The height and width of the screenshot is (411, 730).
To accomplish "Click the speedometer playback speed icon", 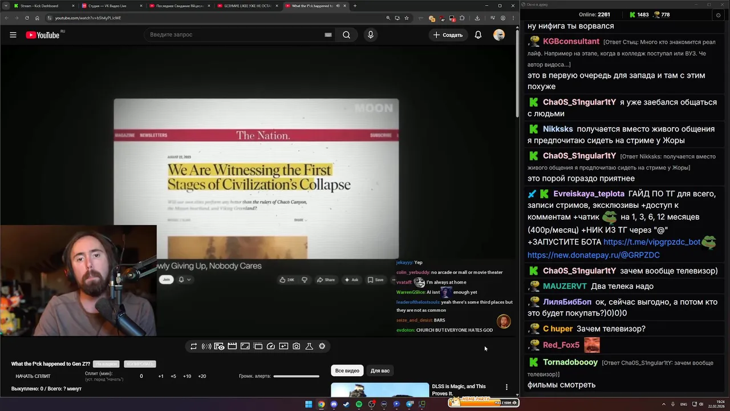I will tap(271, 346).
